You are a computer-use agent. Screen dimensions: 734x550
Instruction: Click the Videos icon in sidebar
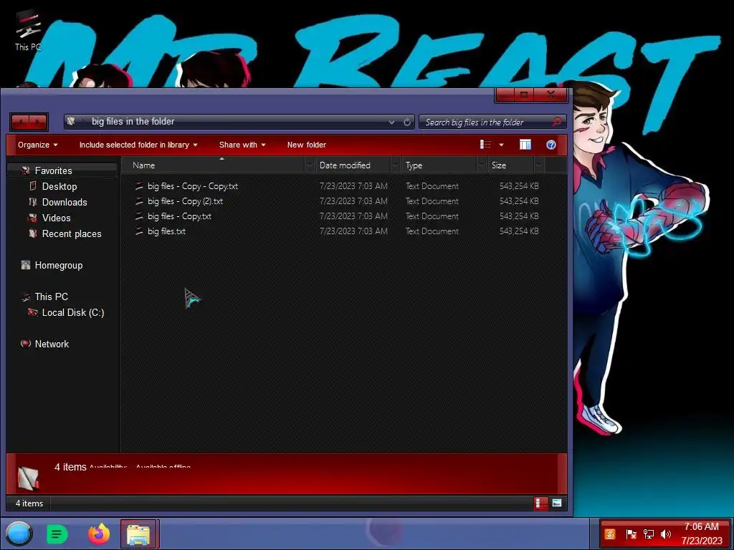[32, 218]
